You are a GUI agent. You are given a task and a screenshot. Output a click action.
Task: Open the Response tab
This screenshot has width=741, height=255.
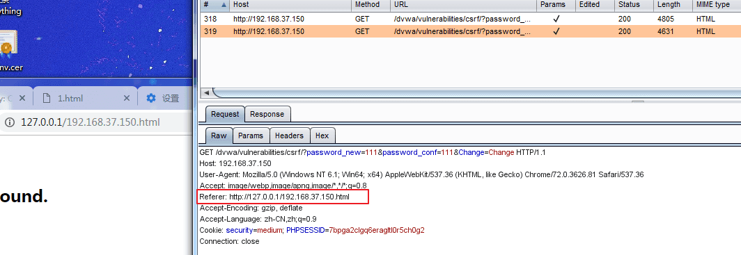pyautogui.click(x=267, y=114)
